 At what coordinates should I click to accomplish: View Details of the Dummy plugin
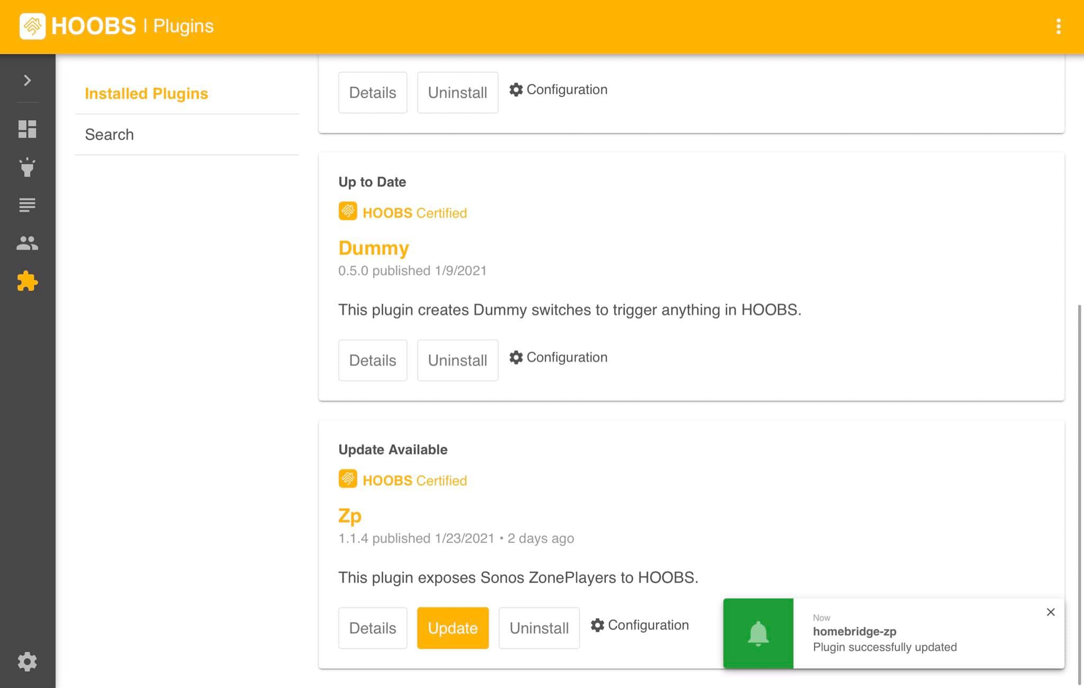coord(372,360)
